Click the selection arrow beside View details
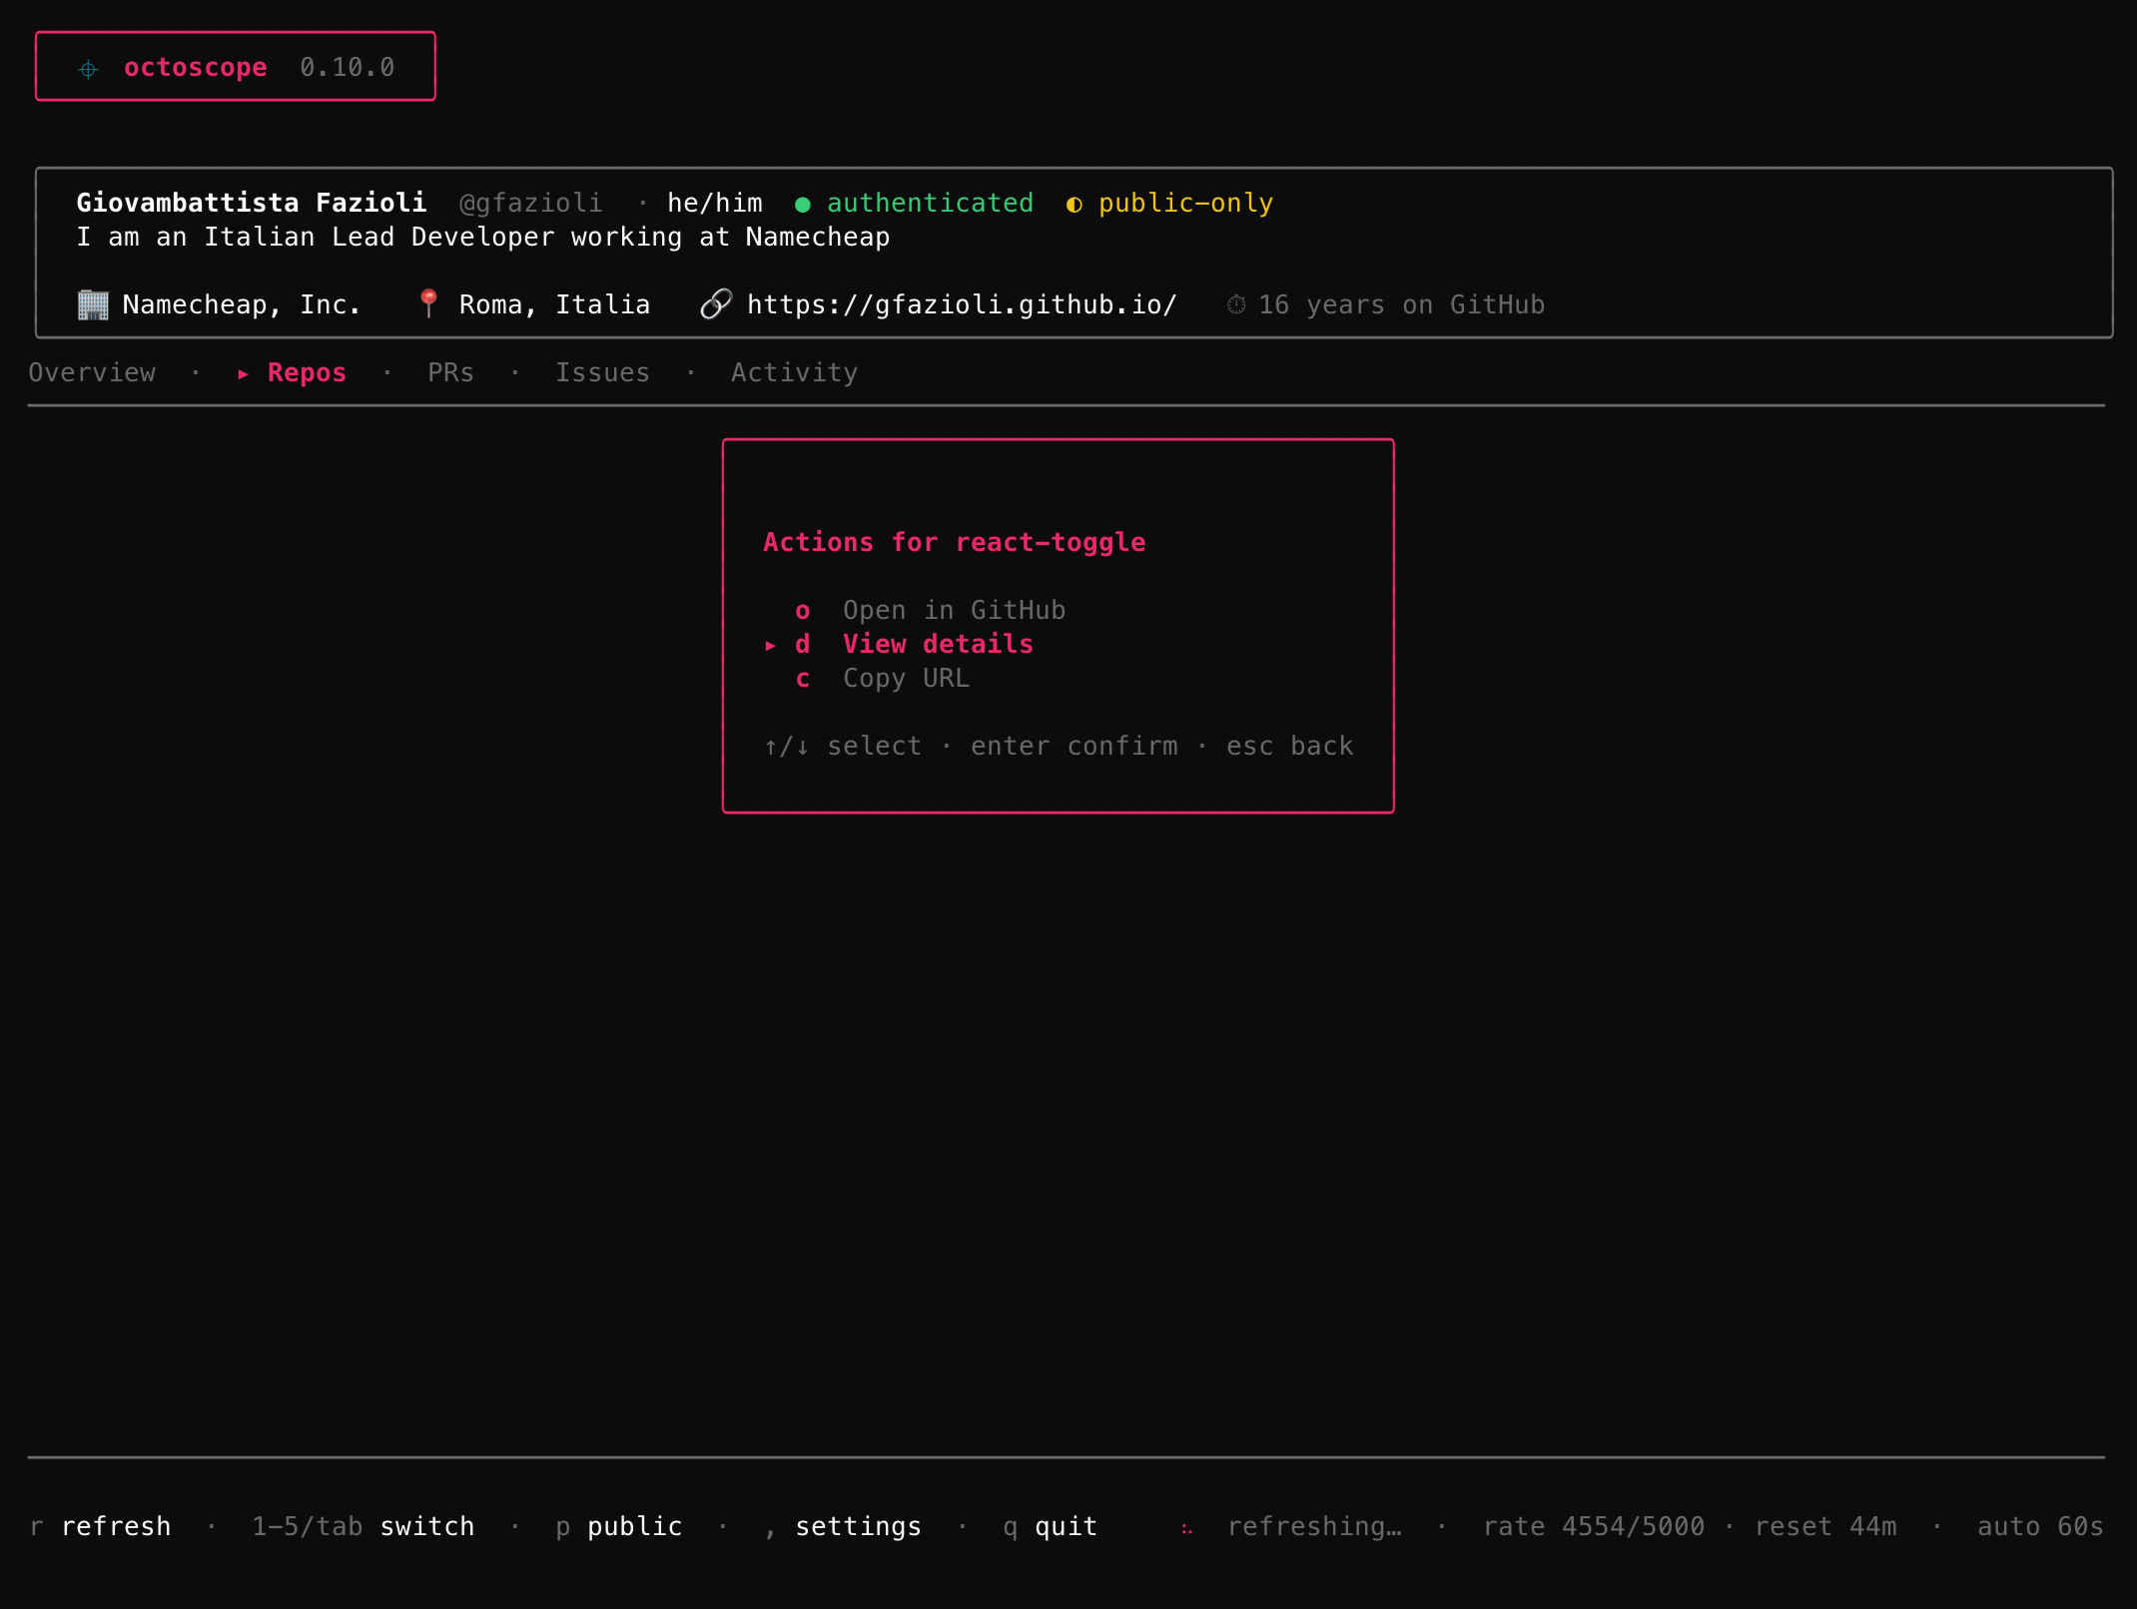 [x=770, y=646]
